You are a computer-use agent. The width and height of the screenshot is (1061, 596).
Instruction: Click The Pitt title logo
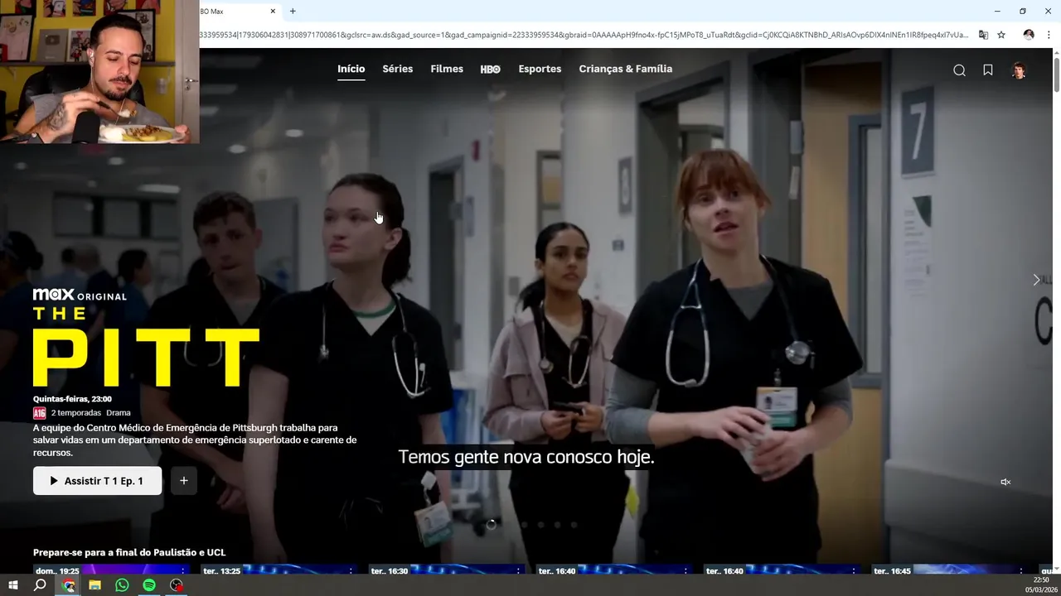click(147, 347)
